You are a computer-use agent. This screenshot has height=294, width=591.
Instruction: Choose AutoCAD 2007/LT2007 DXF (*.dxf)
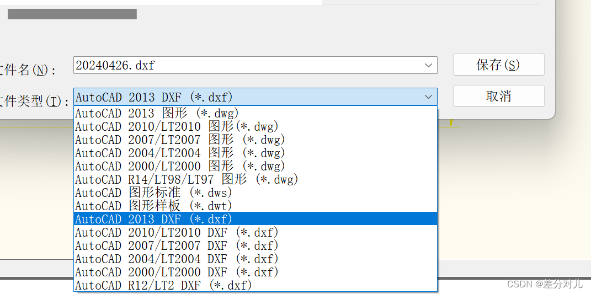pos(255,245)
